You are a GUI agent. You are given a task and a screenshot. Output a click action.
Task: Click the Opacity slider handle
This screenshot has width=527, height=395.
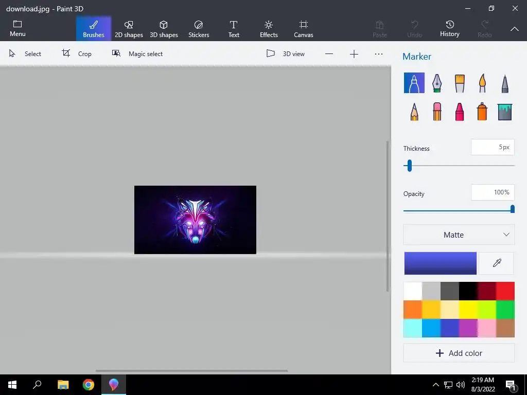512,209
